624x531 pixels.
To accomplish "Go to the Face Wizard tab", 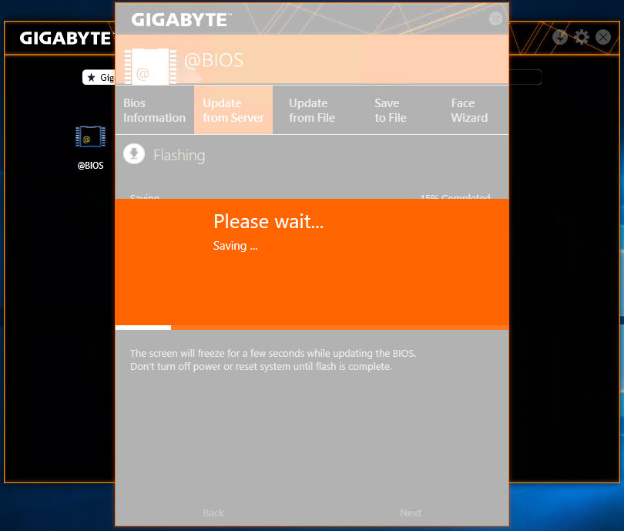I will [469, 110].
